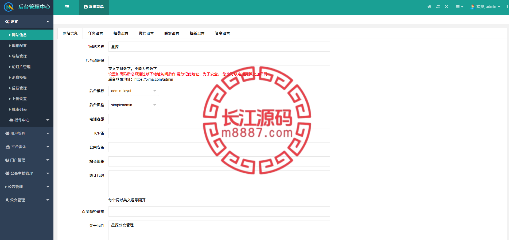
Task: Switch to the 网站信息 tab
Action: (x=70, y=33)
